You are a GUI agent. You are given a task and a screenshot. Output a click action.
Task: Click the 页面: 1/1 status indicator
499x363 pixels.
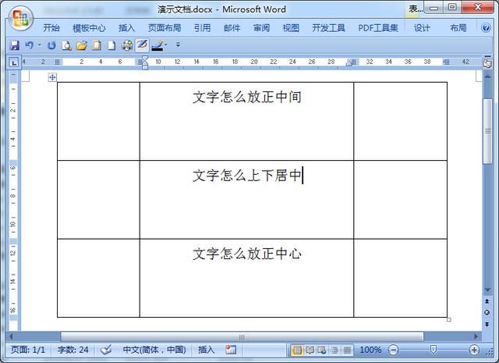tap(28, 350)
